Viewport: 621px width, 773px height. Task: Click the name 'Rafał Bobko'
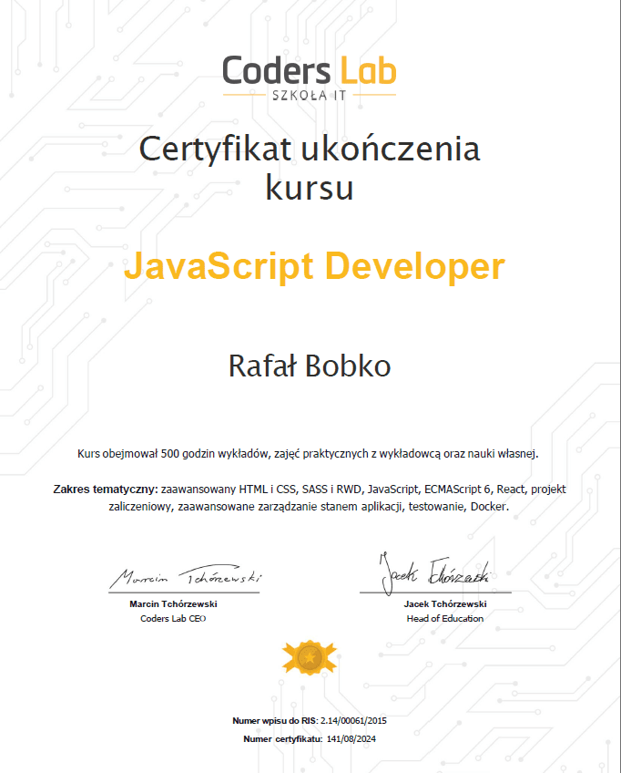[310, 366]
